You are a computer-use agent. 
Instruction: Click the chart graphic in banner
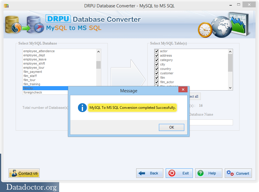pyautogui.click(x=239, y=24)
